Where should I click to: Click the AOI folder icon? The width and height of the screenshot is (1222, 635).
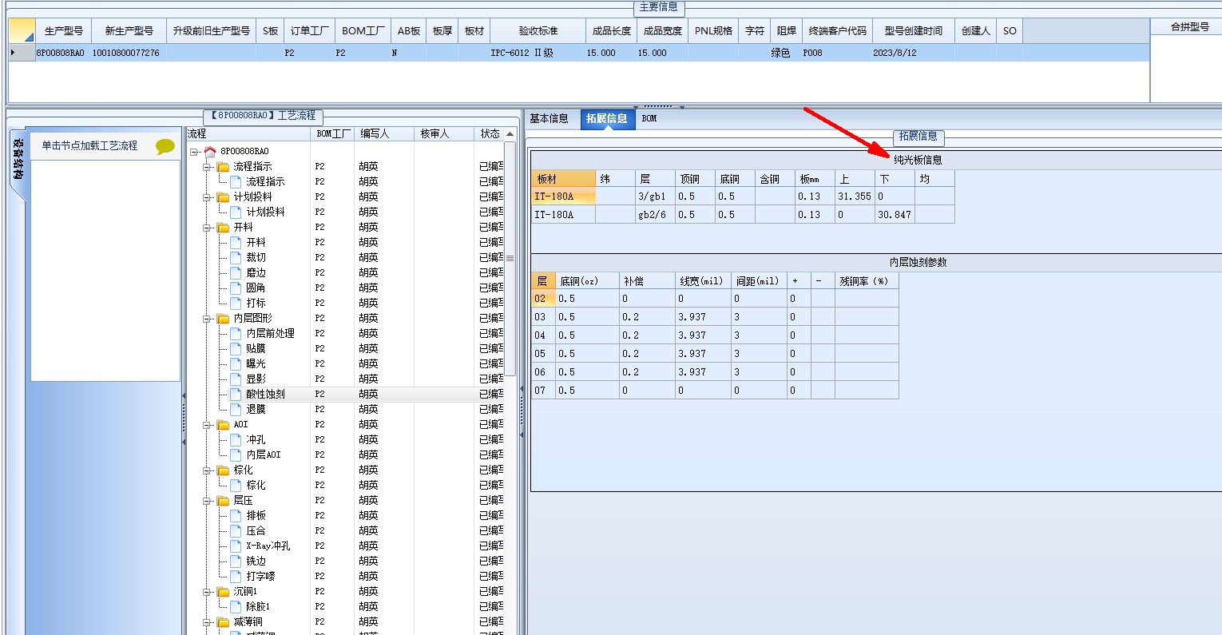[x=223, y=425]
